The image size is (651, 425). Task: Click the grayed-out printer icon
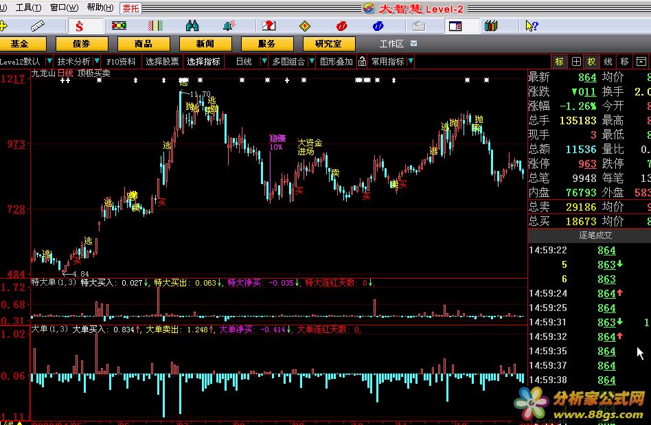[x=418, y=26]
